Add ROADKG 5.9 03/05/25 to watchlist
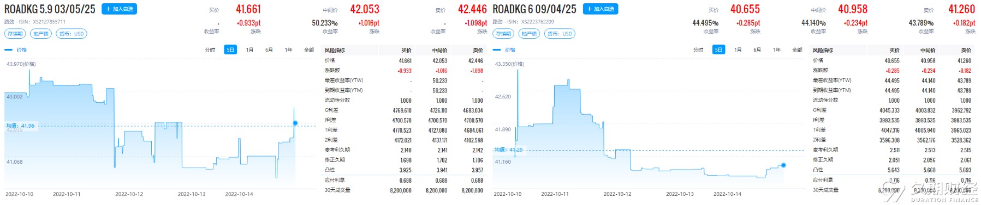Image resolution: width=981 pixels, height=205 pixels. pos(119,9)
